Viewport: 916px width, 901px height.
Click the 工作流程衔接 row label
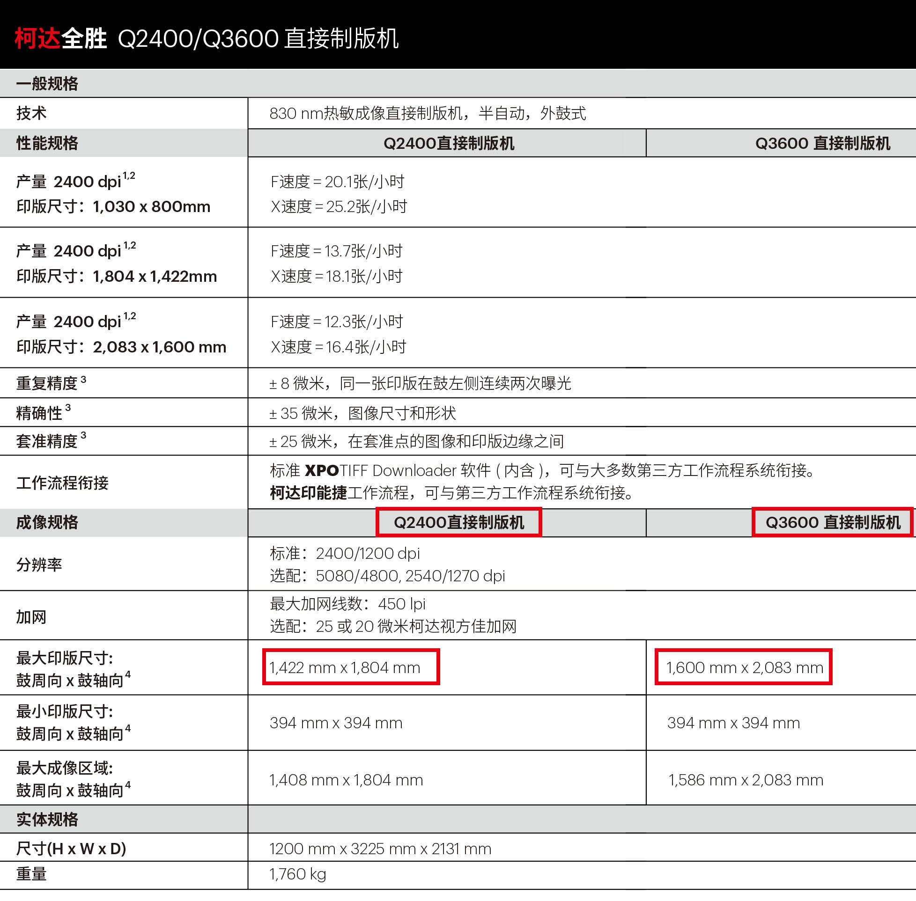(x=62, y=483)
